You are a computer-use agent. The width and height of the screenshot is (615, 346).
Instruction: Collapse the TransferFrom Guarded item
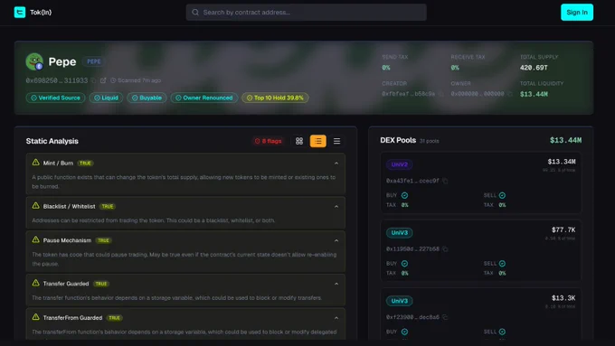pyautogui.click(x=336, y=318)
